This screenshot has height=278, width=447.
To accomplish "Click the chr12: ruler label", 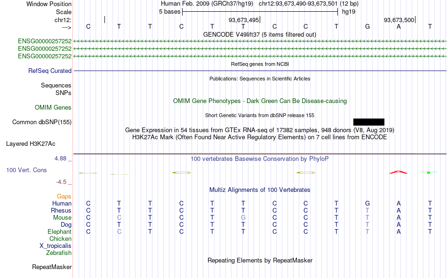I will (63, 20).
